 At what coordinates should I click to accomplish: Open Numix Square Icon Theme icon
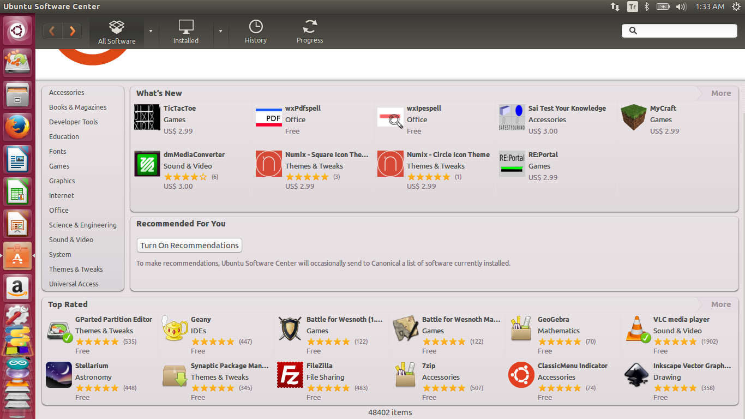[269, 164]
